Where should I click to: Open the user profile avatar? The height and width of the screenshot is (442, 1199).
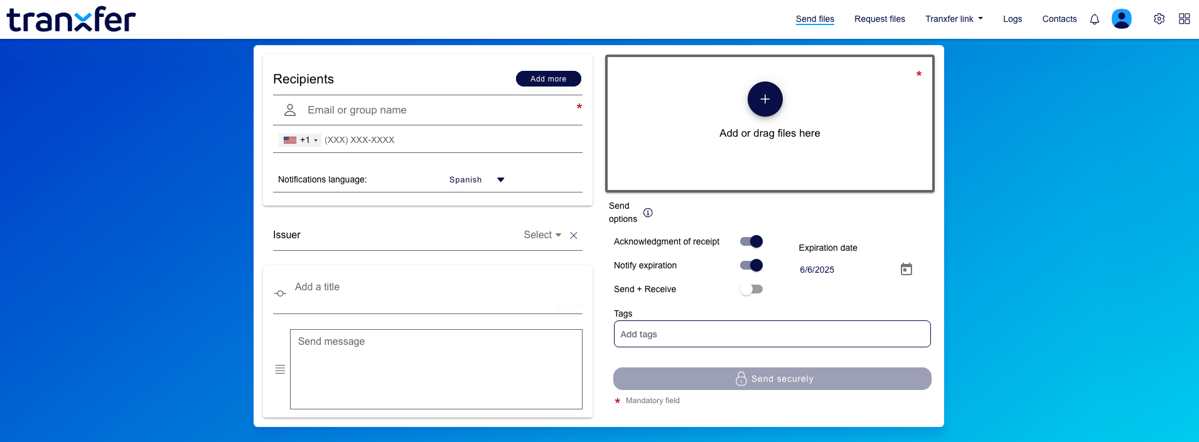pyautogui.click(x=1121, y=19)
